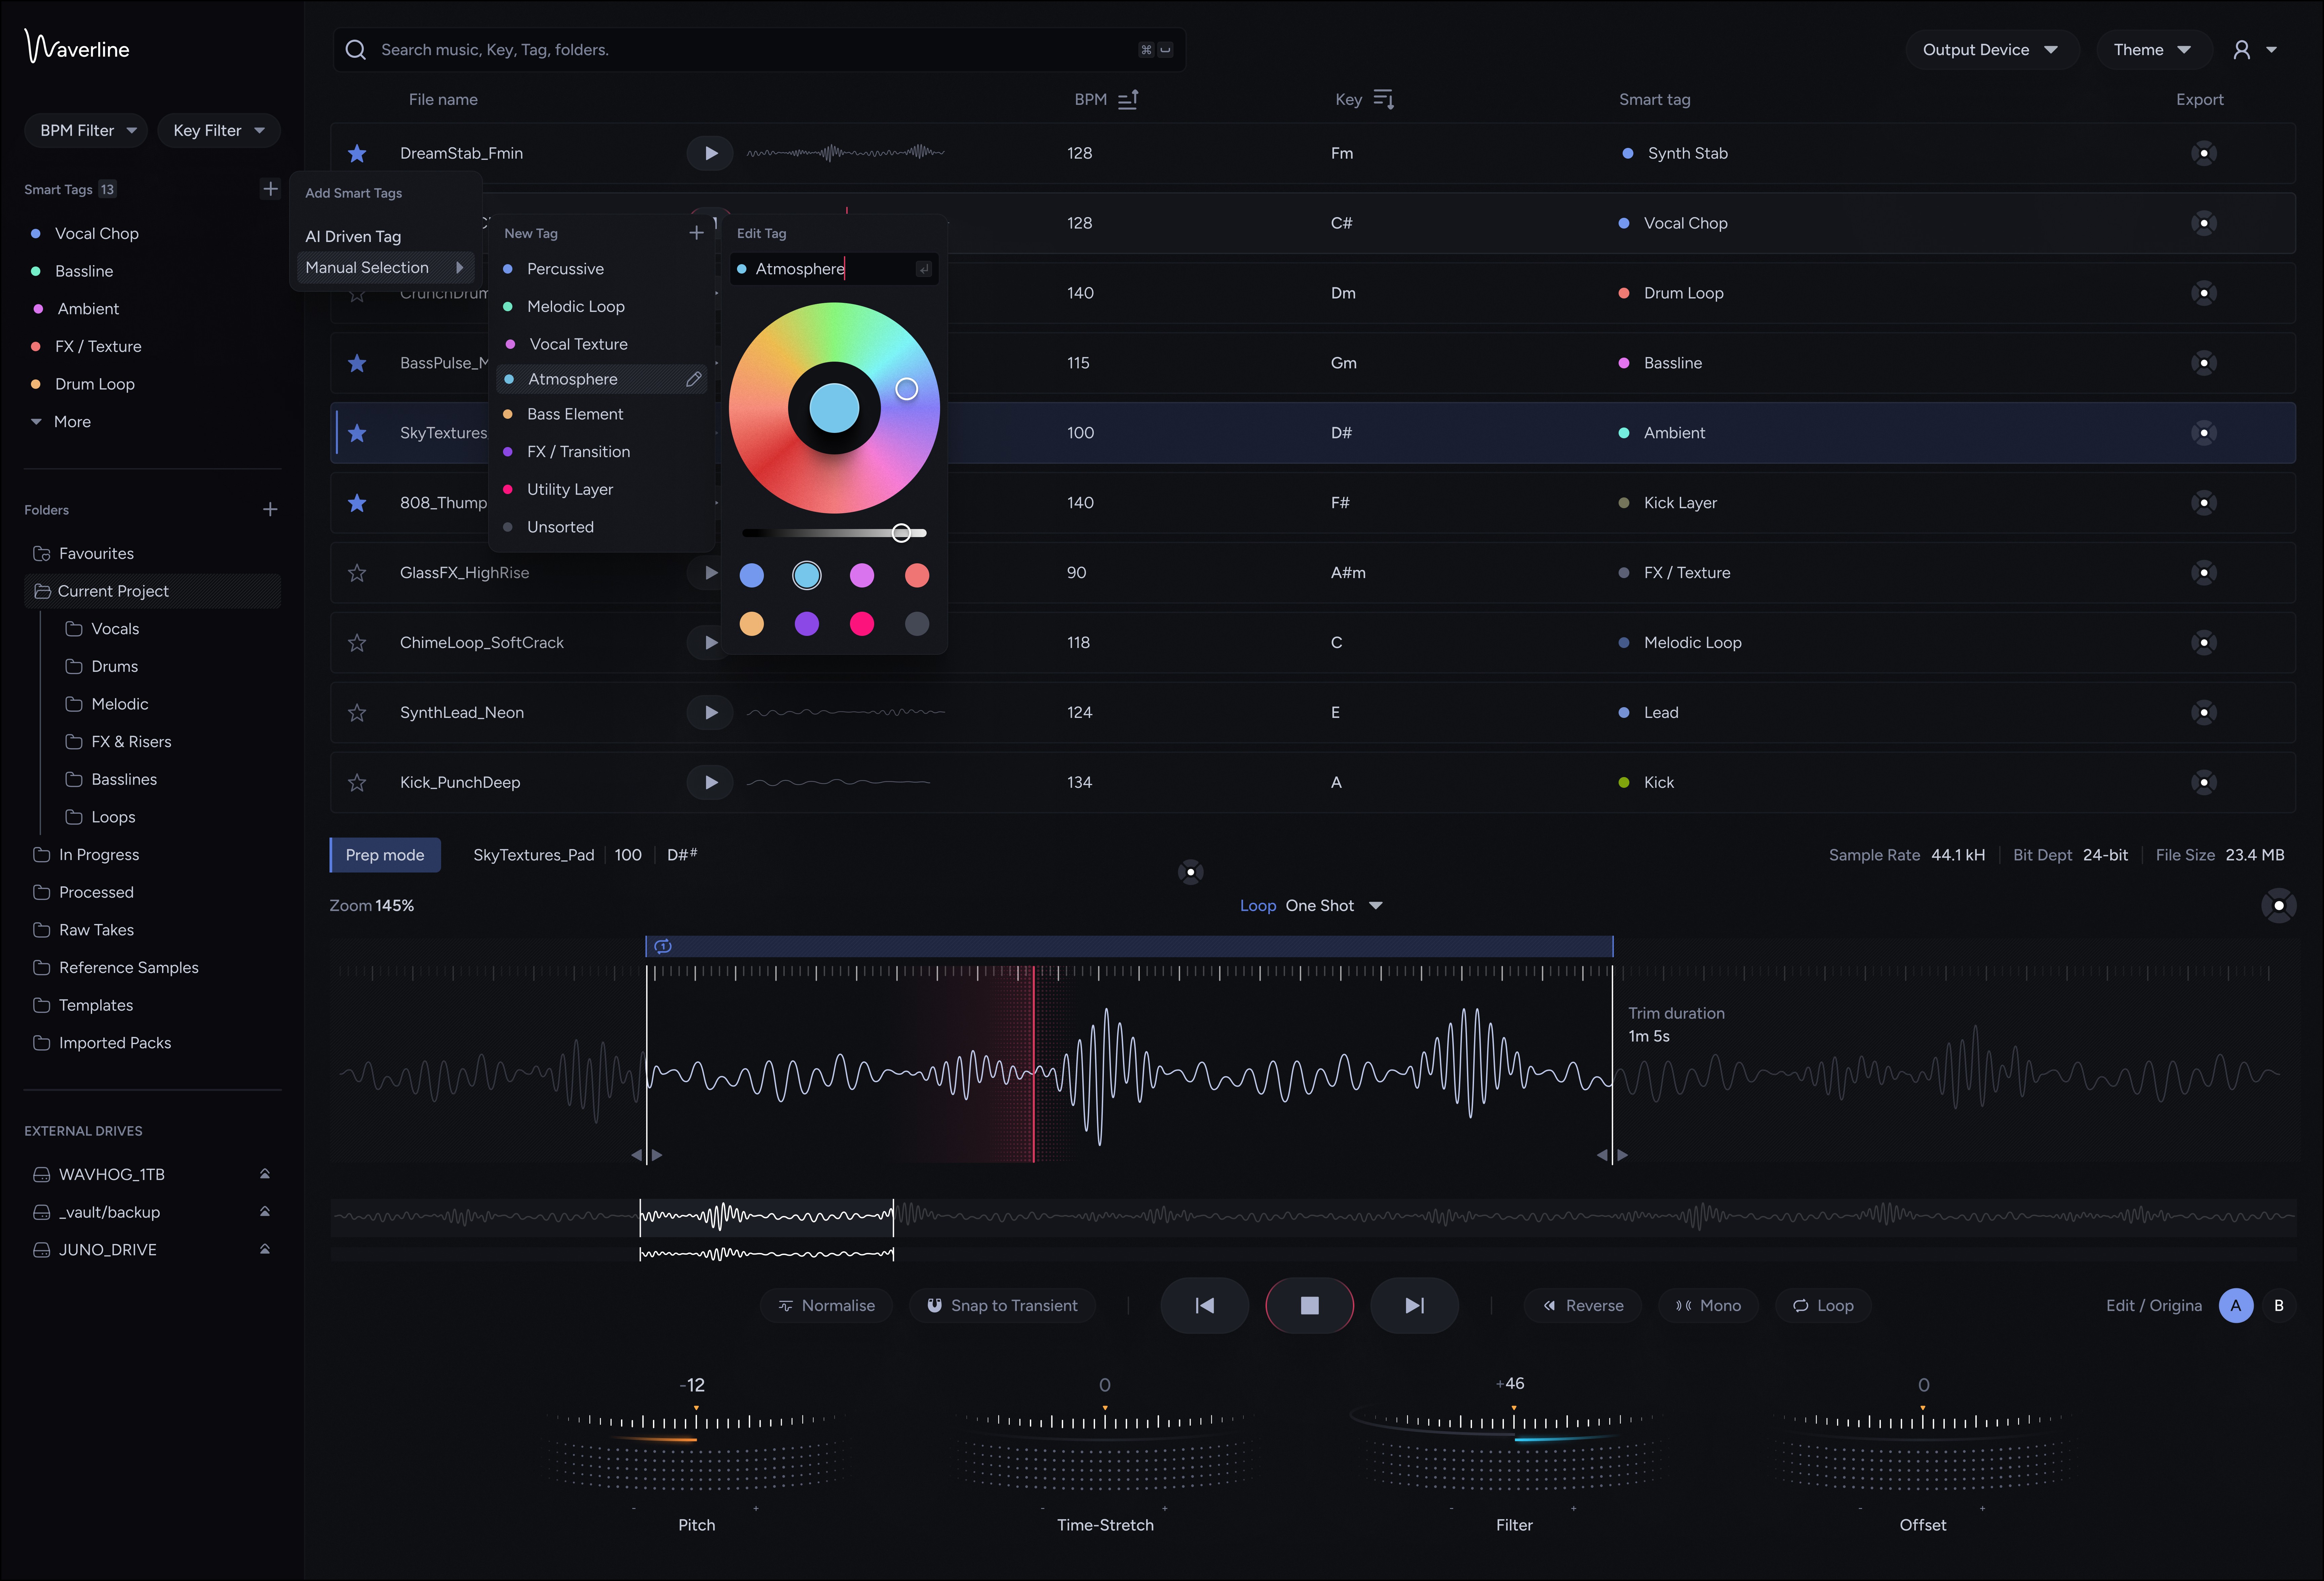Normalise the current sample
2324x1581 pixels.
pyautogui.click(x=826, y=1305)
